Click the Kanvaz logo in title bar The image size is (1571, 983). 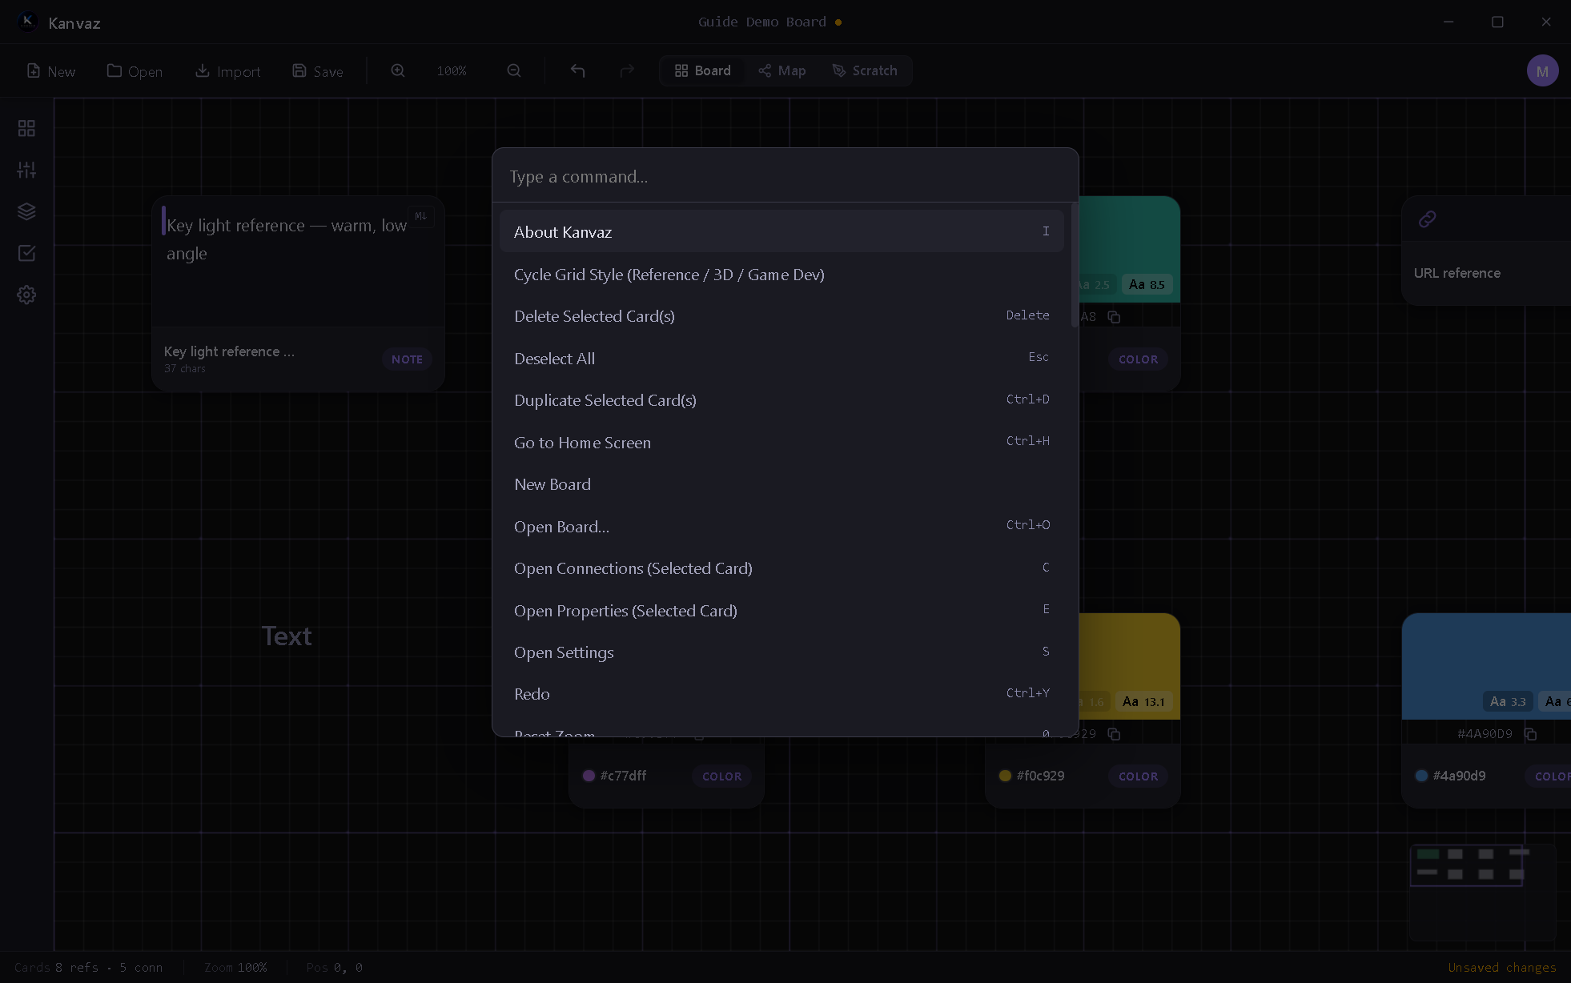pyautogui.click(x=27, y=22)
